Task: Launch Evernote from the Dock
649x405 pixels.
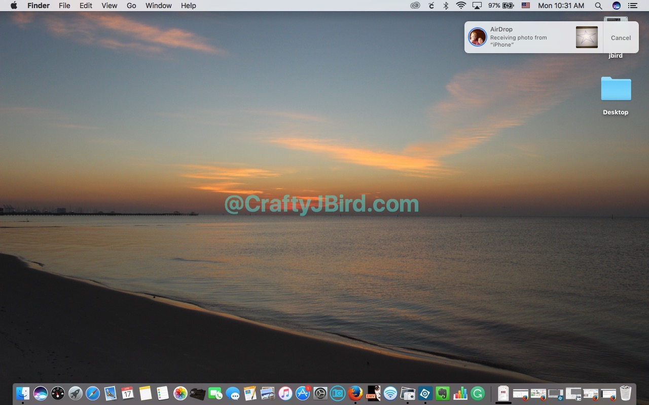Action: [443, 393]
